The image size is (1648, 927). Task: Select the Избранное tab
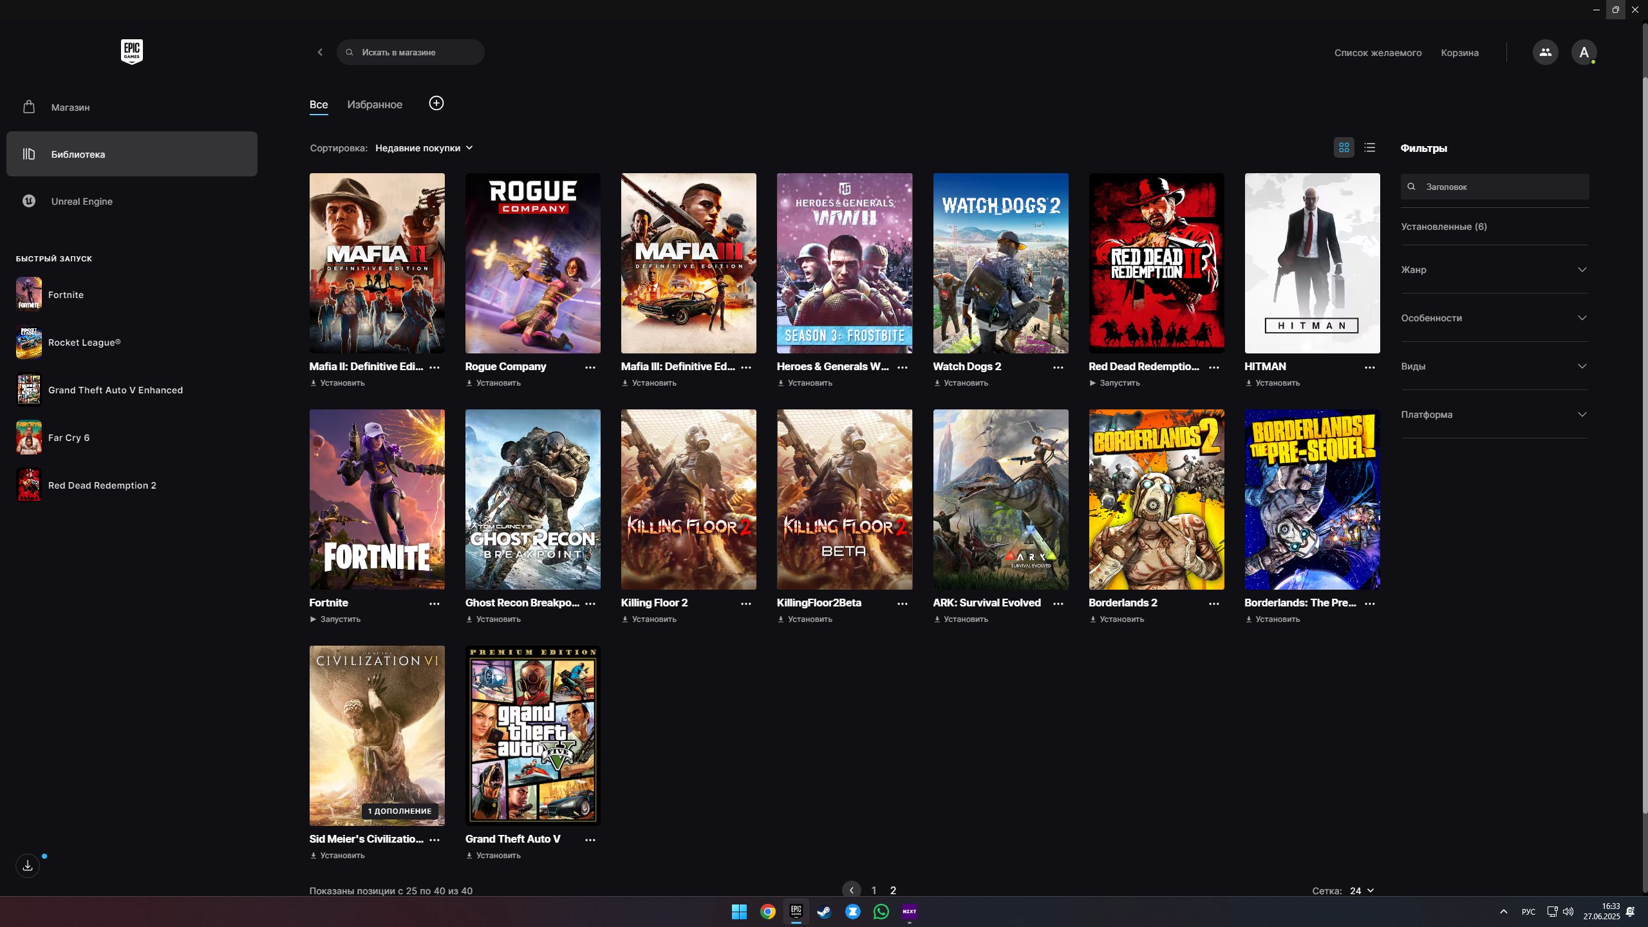[x=375, y=104]
